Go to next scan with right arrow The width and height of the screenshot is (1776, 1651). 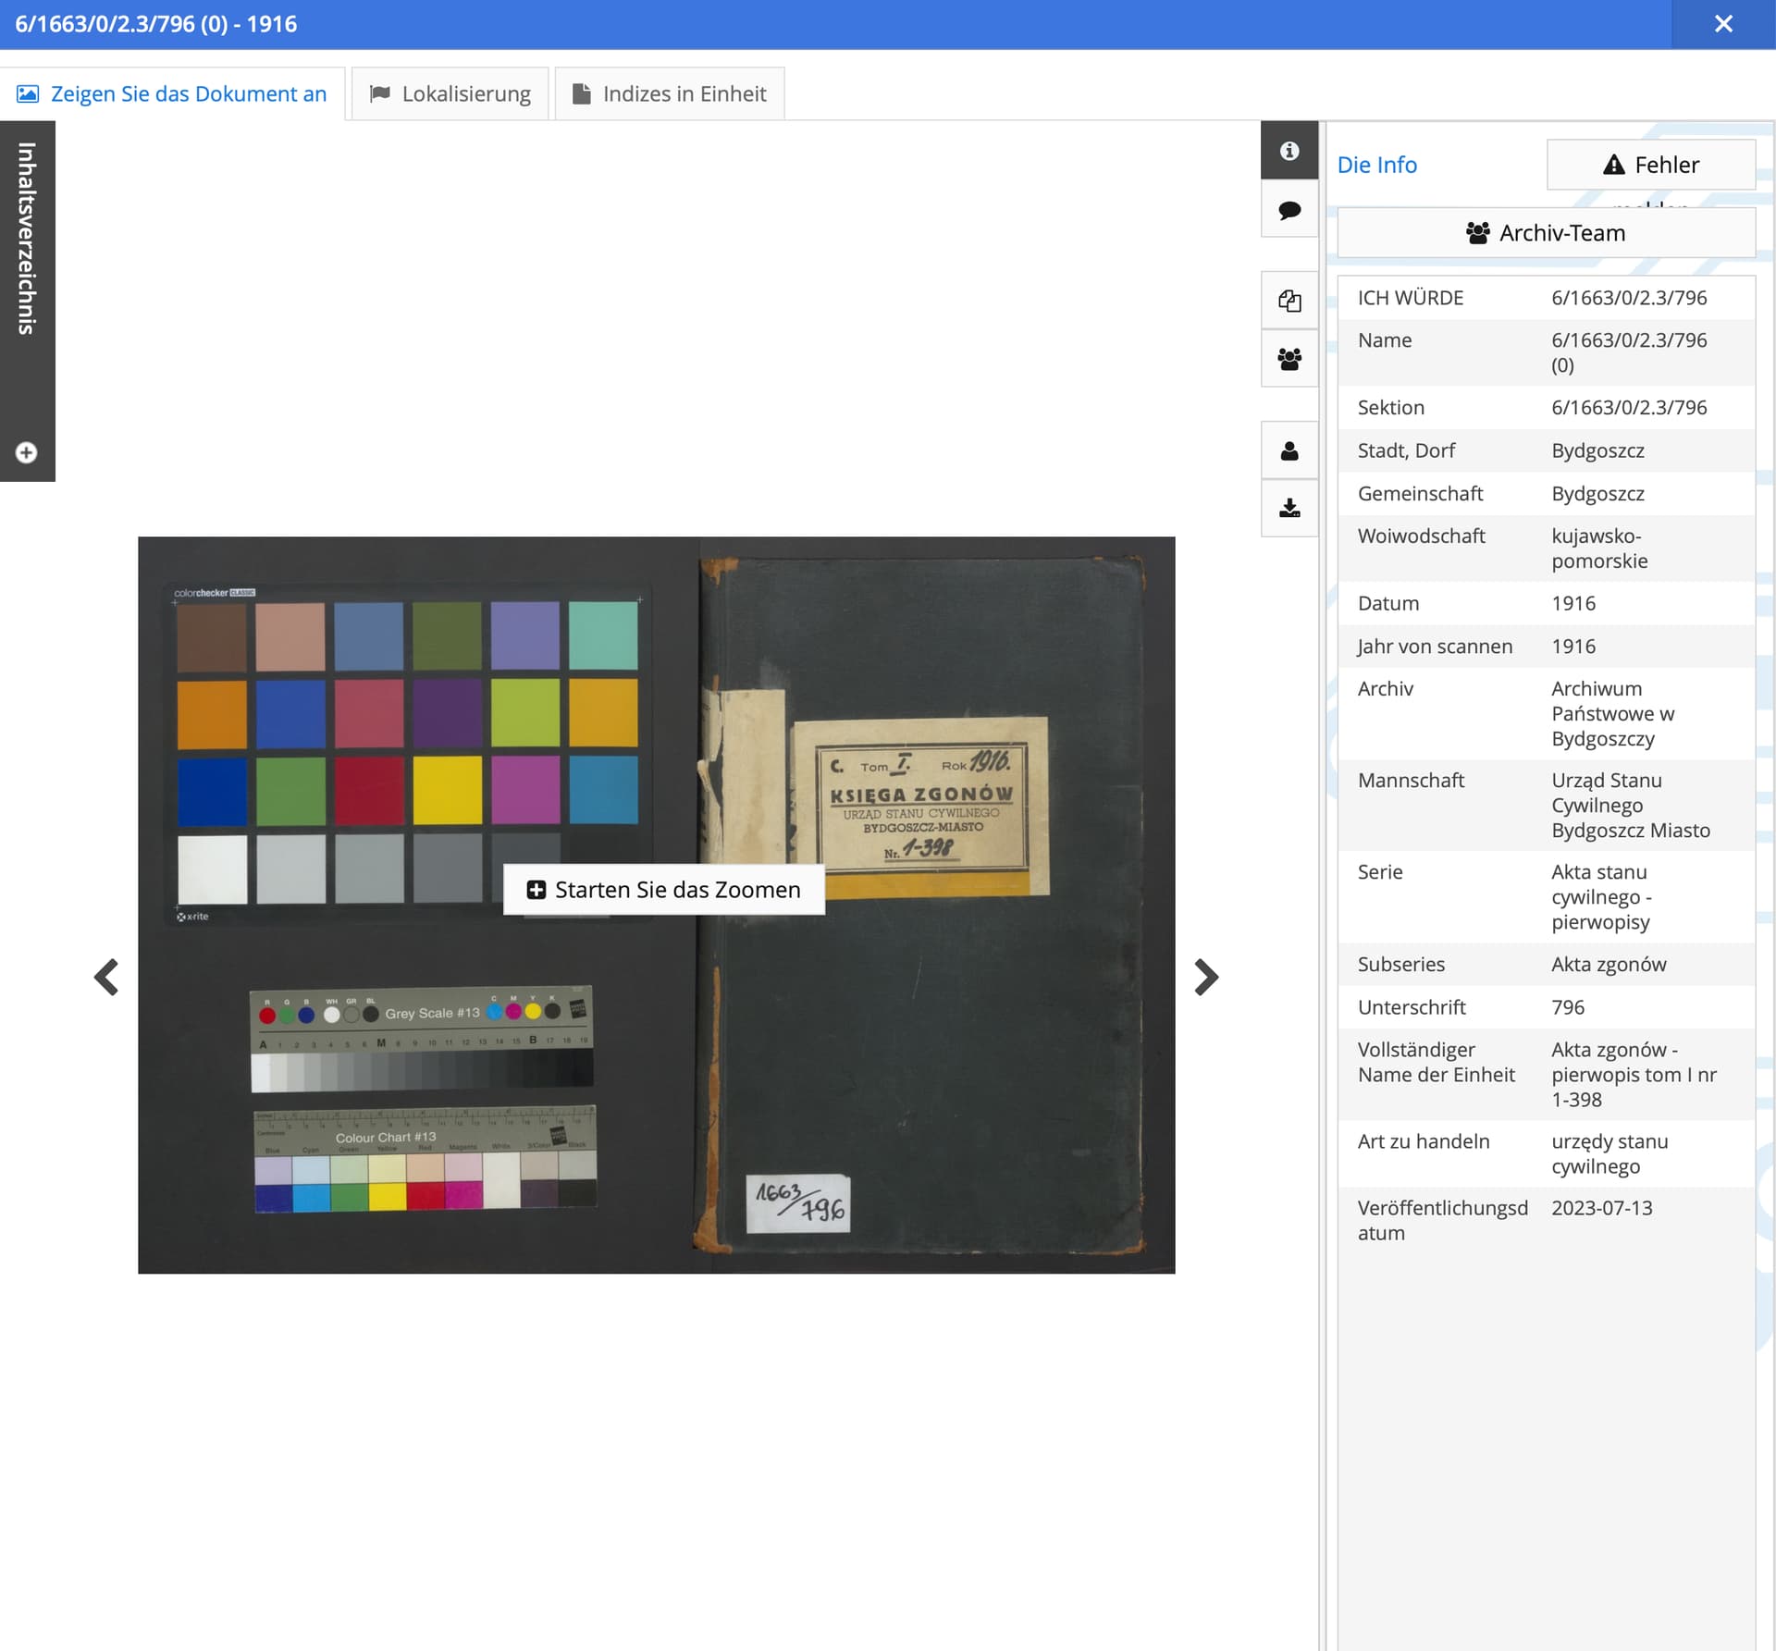[1205, 977]
